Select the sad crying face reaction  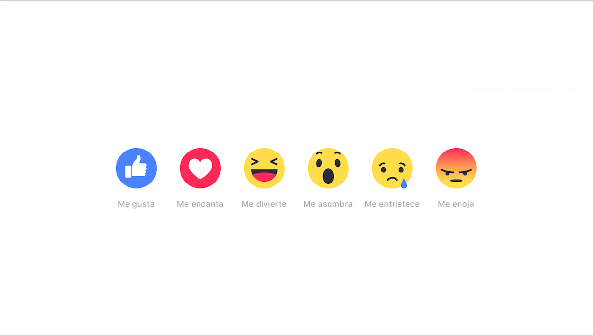(393, 168)
